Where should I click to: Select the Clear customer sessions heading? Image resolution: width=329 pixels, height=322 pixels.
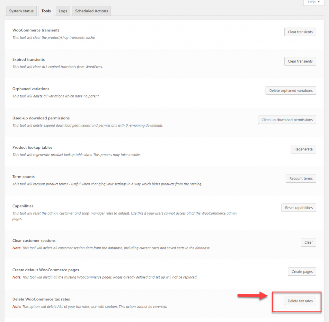click(x=34, y=241)
